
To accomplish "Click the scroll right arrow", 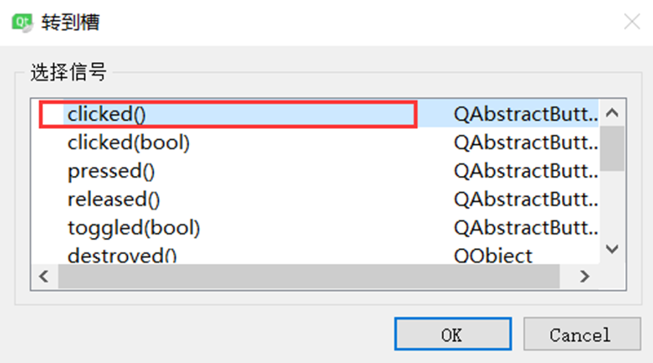I will (x=585, y=276).
